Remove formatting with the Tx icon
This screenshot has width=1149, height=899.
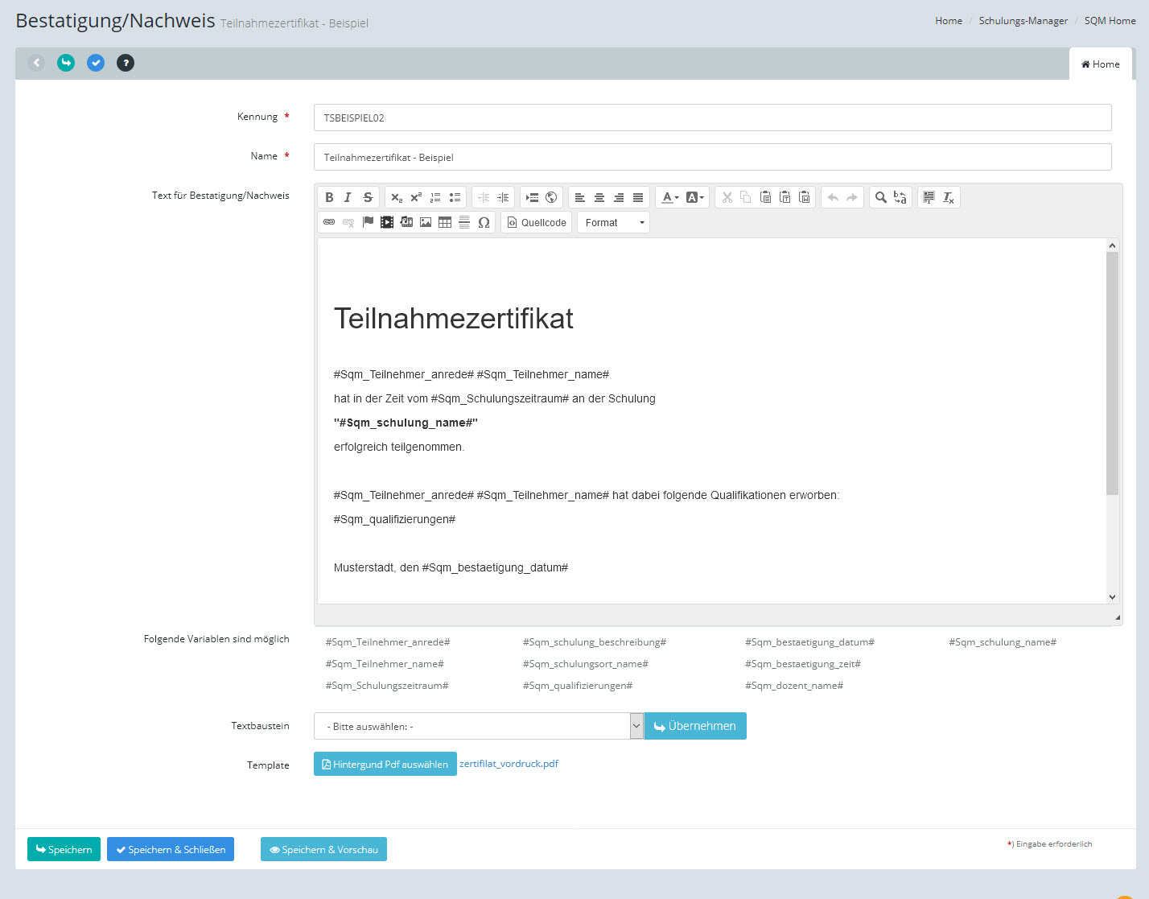[x=949, y=197]
